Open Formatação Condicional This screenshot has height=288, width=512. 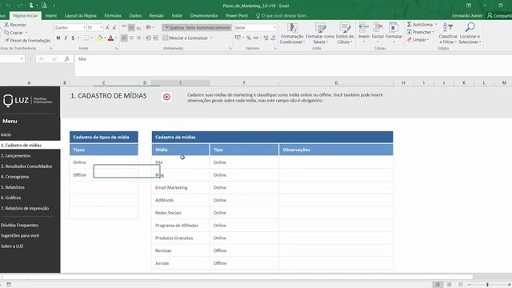292,34
